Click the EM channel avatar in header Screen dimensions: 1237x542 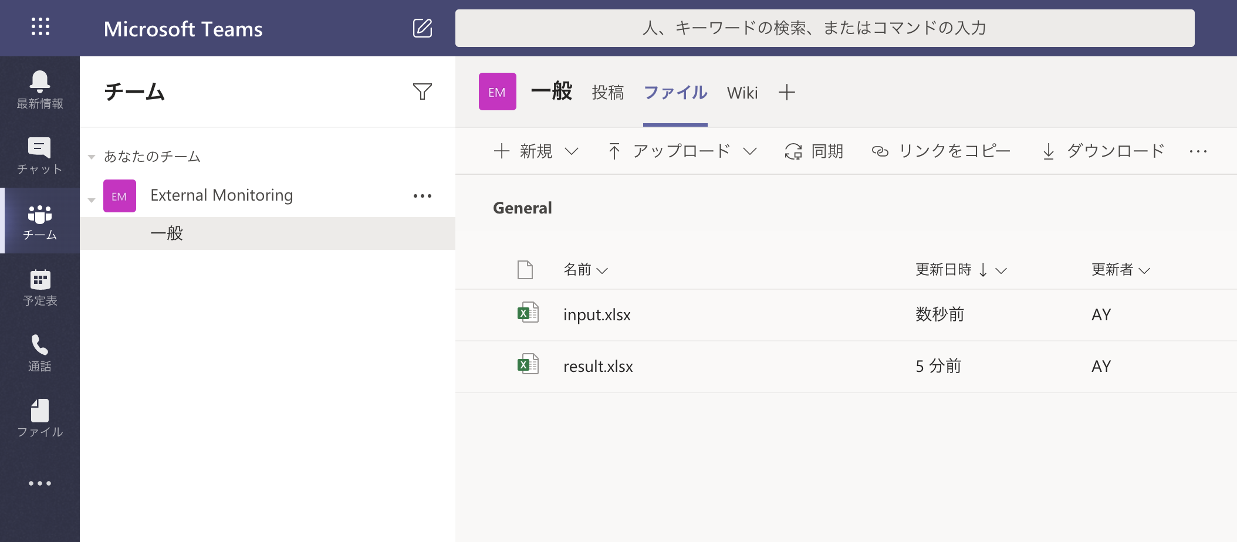pos(498,92)
